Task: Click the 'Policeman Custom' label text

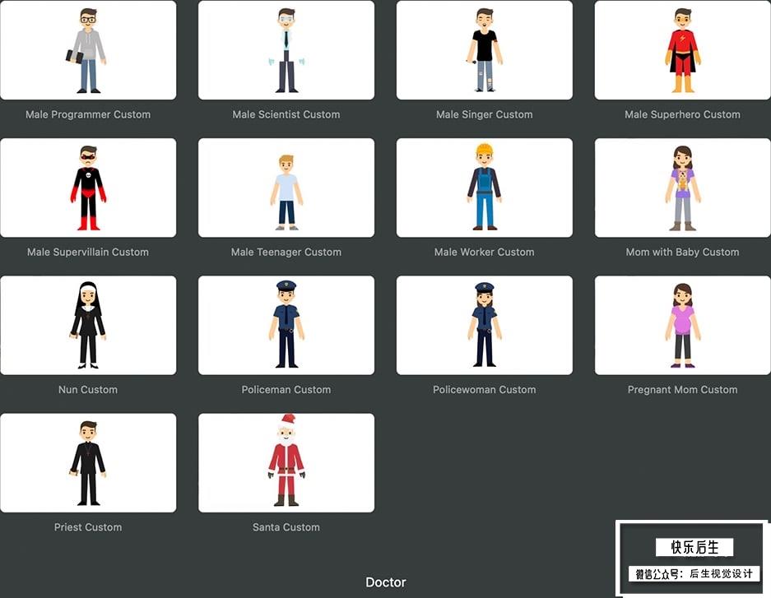Action: pos(286,390)
